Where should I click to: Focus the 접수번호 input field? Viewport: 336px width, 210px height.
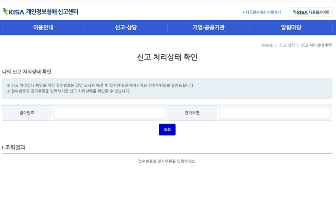point(109,113)
